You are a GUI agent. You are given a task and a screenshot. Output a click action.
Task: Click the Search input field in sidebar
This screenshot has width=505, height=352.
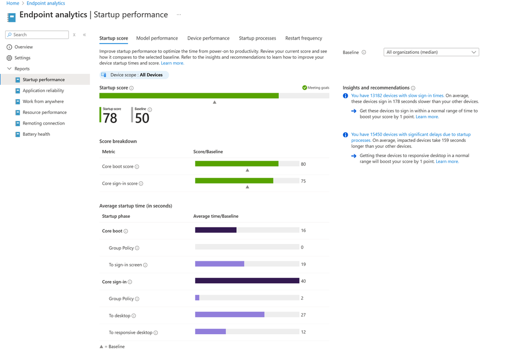[x=37, y=35]
